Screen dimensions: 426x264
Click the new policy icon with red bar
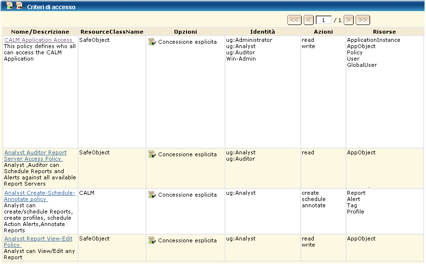click(x=20, y=5)
